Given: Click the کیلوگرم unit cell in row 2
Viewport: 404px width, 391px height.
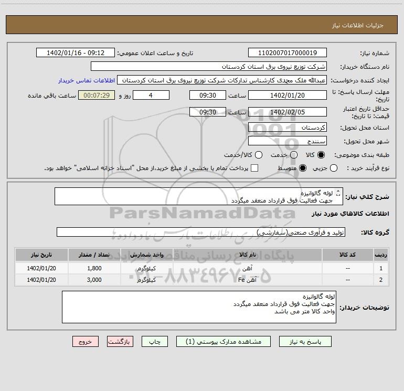Looking at the screenshot, I should click(x=146, y=280).
